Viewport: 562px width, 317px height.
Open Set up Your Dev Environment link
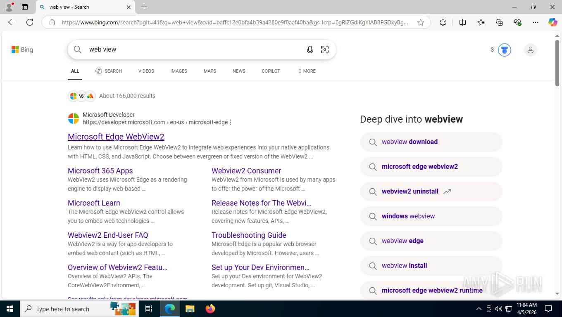[261, 267]
